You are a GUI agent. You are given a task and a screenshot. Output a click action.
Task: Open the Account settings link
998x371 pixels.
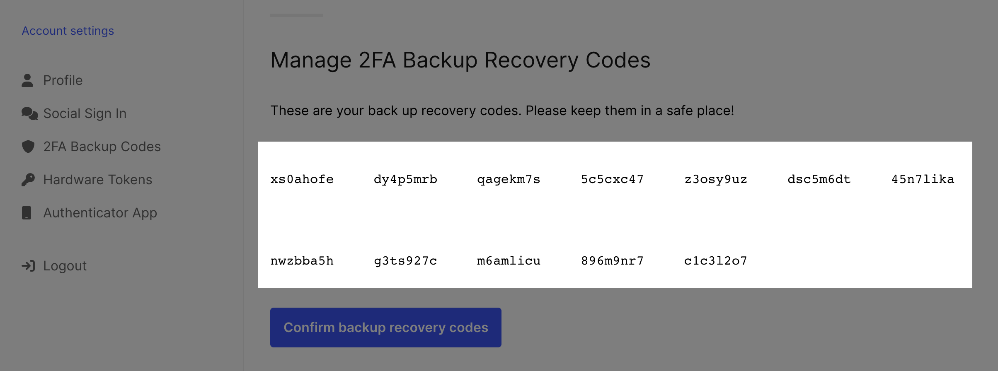point(68,31)
